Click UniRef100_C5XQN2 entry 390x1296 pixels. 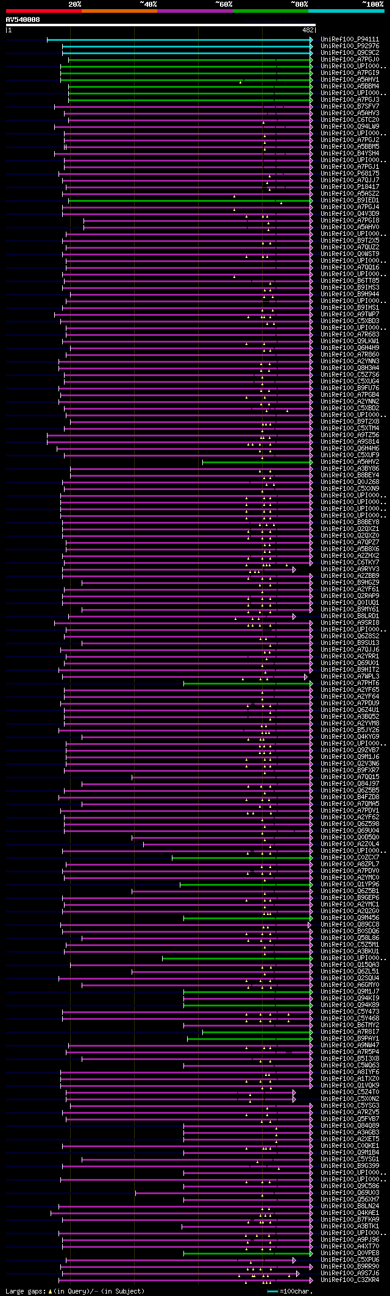(x=350, y=1099)
